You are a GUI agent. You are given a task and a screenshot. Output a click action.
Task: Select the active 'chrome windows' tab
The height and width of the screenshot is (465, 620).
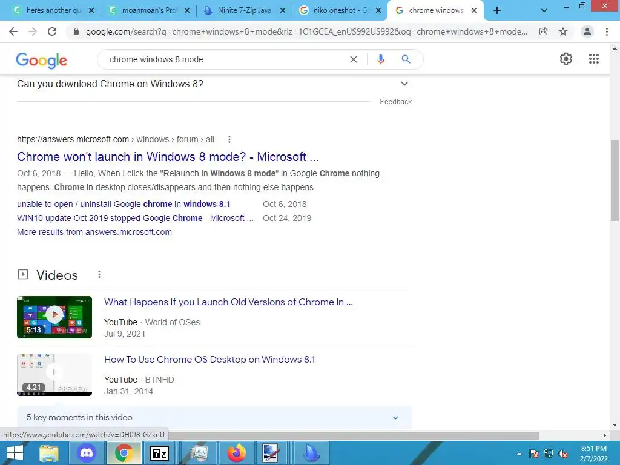click(x=435, y=10)
